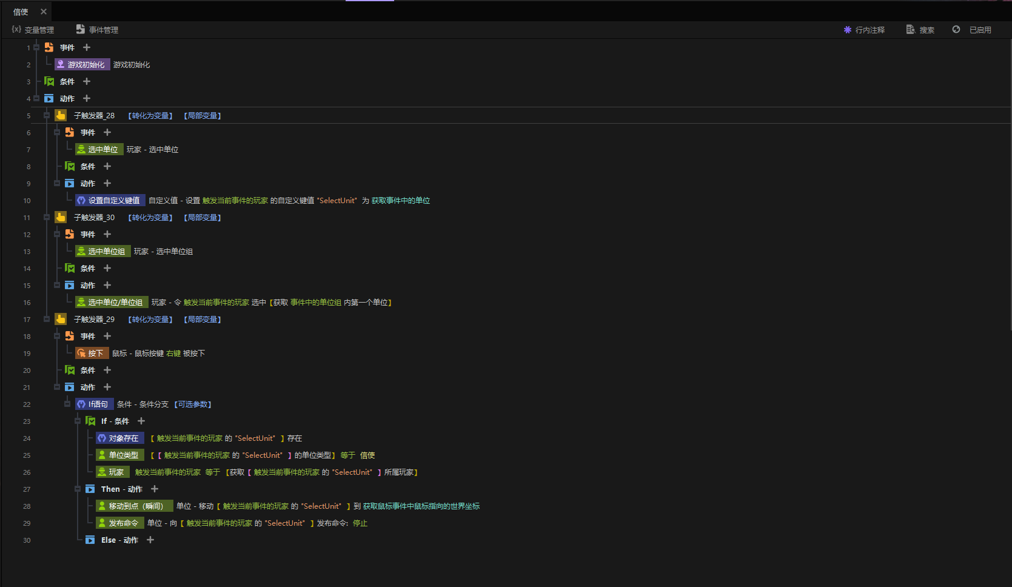
Task: Click 局部变量 for 子触发器_28
Action: pos(203,116)
